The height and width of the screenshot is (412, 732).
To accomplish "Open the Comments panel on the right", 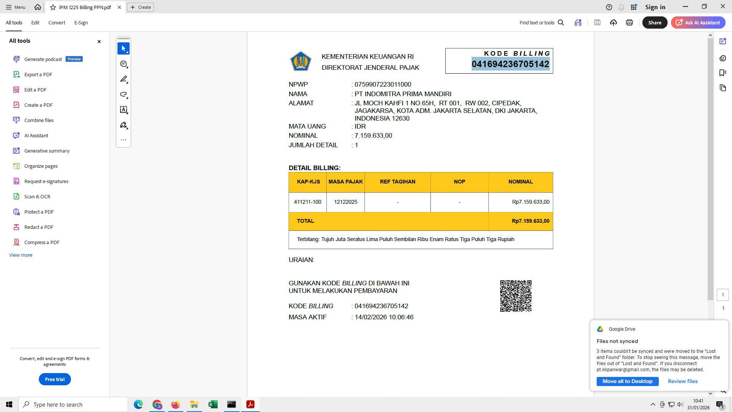I will tap(723, 58).
